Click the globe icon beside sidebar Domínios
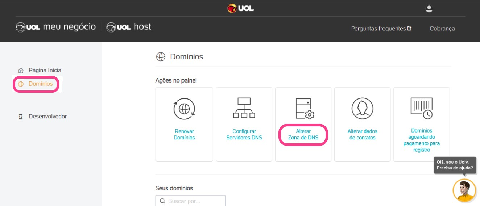The width and height of the screenshot is (480, 206). [x=21, y=84]
